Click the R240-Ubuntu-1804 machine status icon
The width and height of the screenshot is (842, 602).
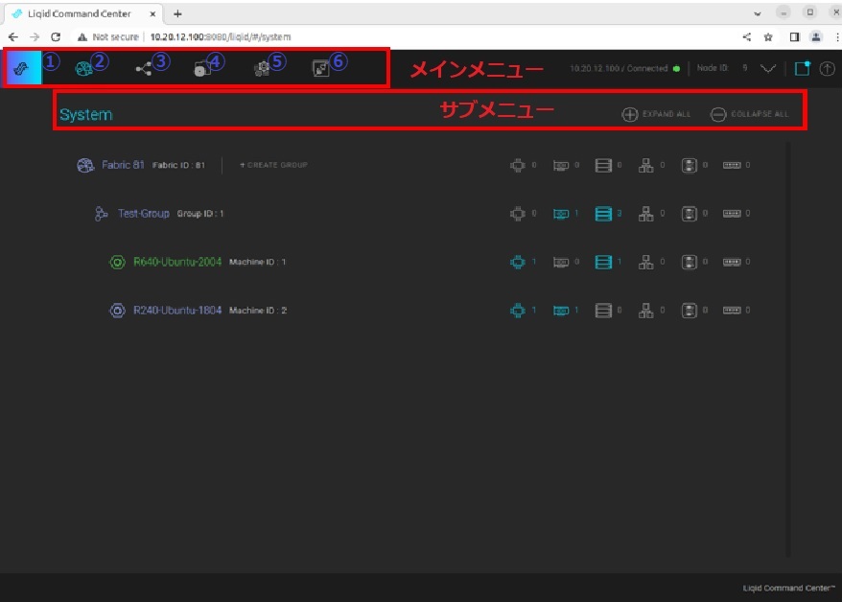click(x=117, y=311)
